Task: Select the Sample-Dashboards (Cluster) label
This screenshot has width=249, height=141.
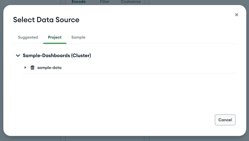Action: click(x=57, y=55)
